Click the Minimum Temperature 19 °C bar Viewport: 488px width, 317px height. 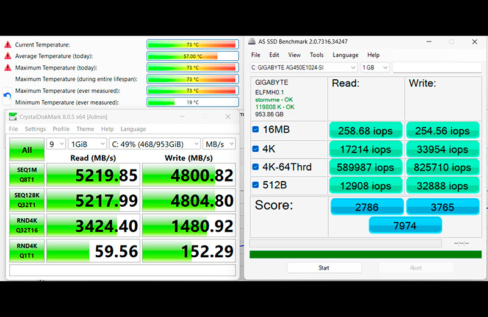point(192,102)
